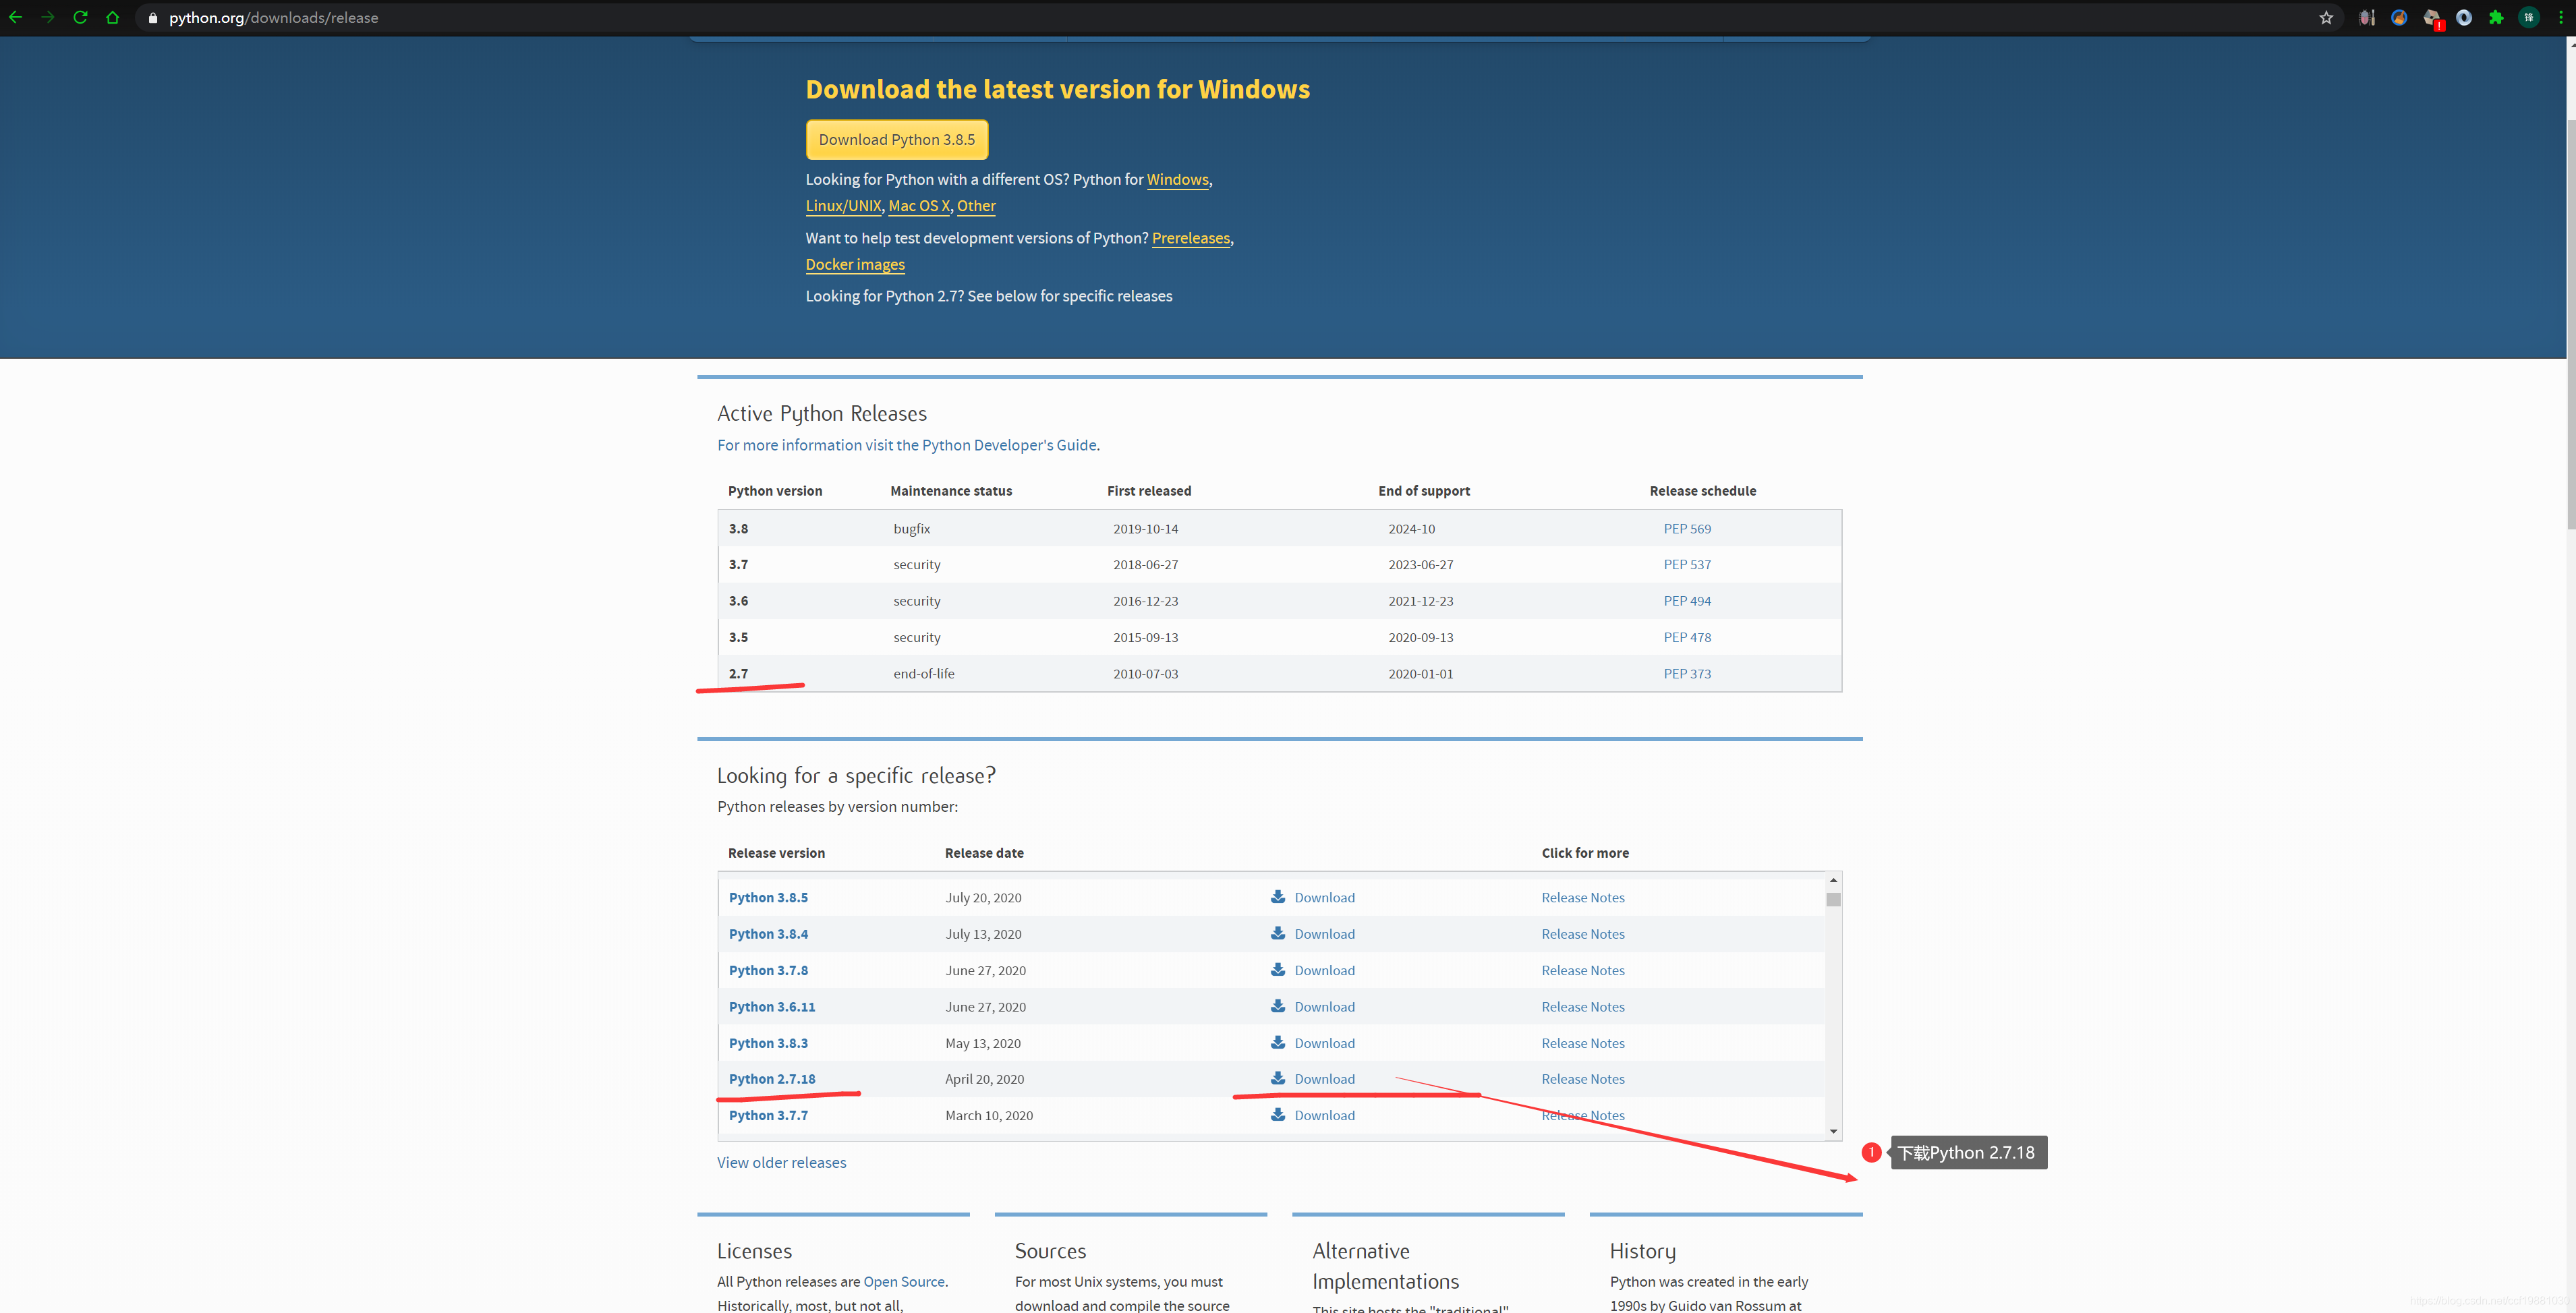Click the 2020-01-01 end of support date
This screenshot has height=1313, width=2576.
point(1420,674)
